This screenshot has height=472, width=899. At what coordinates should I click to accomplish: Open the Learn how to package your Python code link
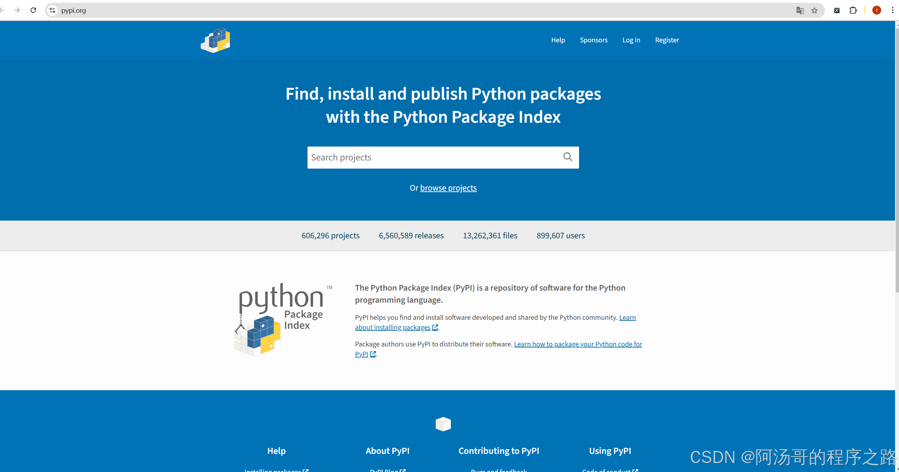[578, 344]
